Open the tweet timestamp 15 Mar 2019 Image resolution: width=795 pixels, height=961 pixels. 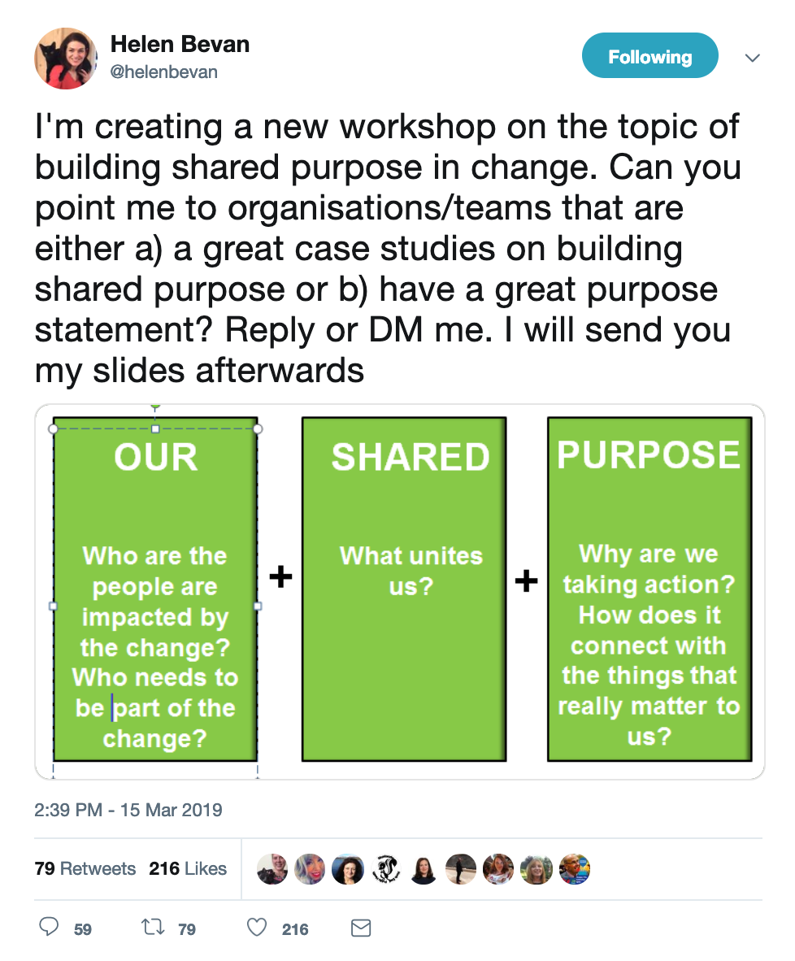click(x=128, y=810)
